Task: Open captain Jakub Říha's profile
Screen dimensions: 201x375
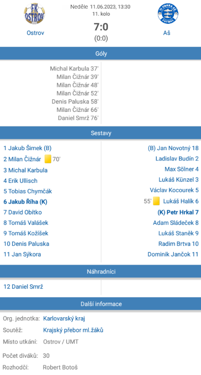Action: tap(25, 201)
